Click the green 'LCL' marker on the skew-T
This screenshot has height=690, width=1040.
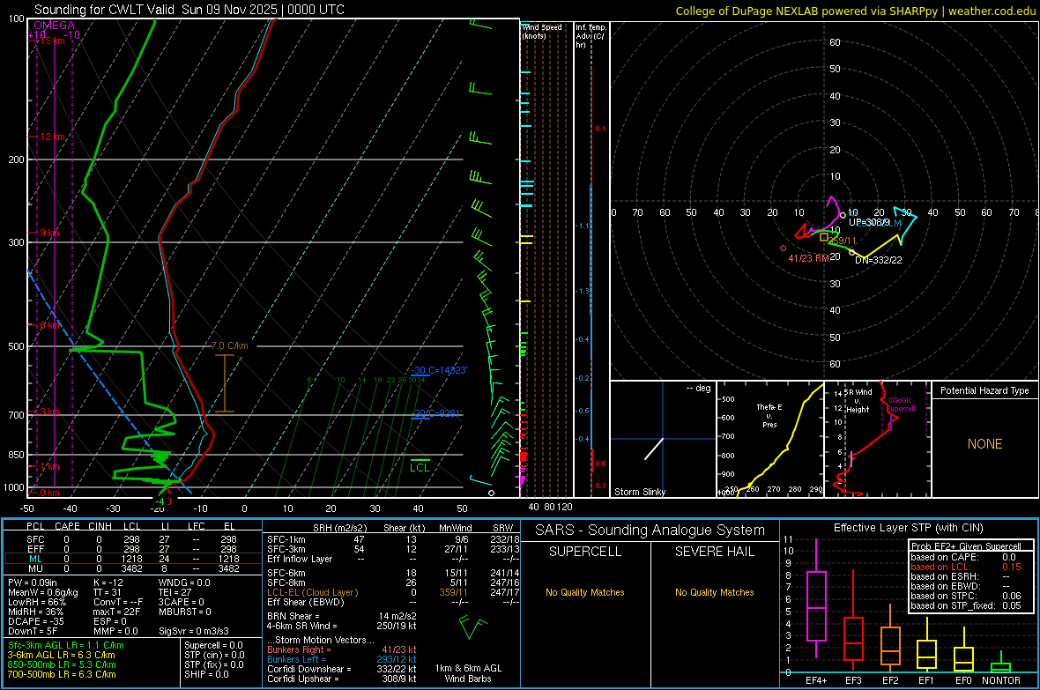pos(420,467)
